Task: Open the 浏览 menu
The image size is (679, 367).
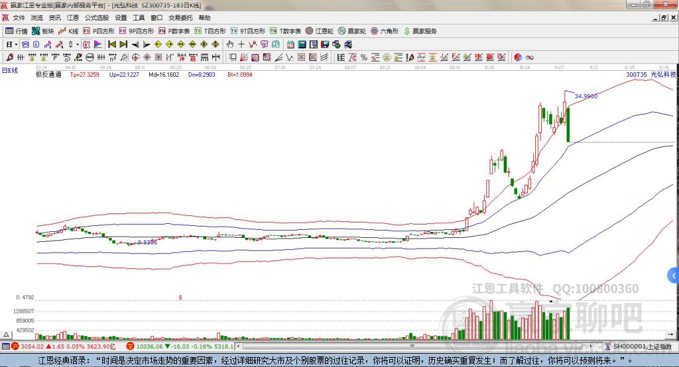Action: click(37, 18)
